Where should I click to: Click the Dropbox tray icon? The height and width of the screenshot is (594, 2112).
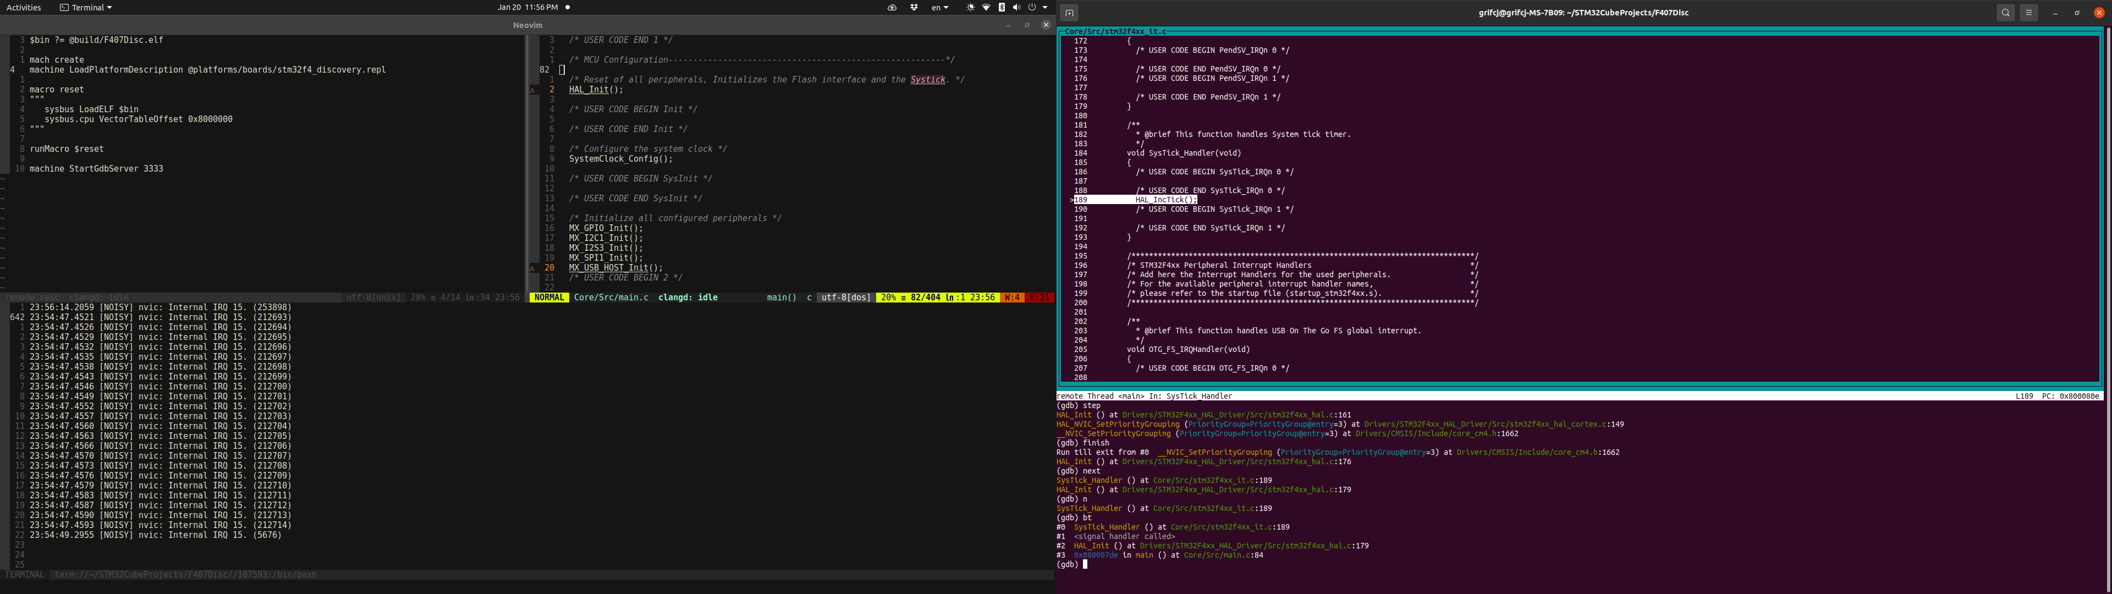point(914,7)
